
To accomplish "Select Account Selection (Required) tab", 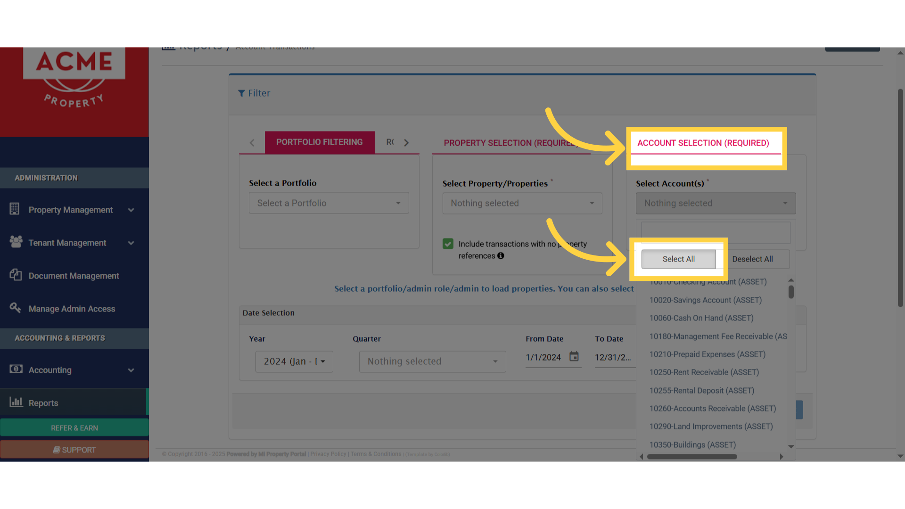I will point(703,143).
